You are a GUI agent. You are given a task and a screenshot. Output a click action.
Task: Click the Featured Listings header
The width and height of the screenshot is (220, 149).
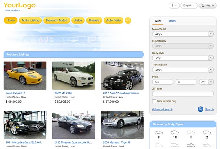(73, 55)
